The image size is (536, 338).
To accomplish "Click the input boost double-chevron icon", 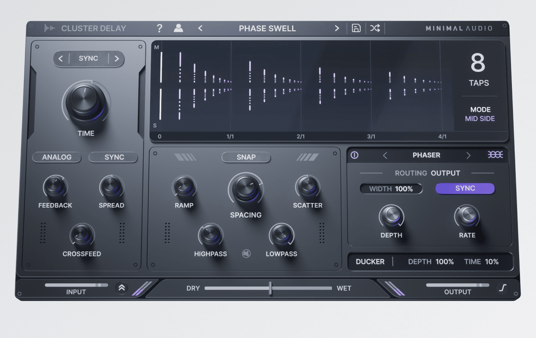I will [x=121, y=288].
